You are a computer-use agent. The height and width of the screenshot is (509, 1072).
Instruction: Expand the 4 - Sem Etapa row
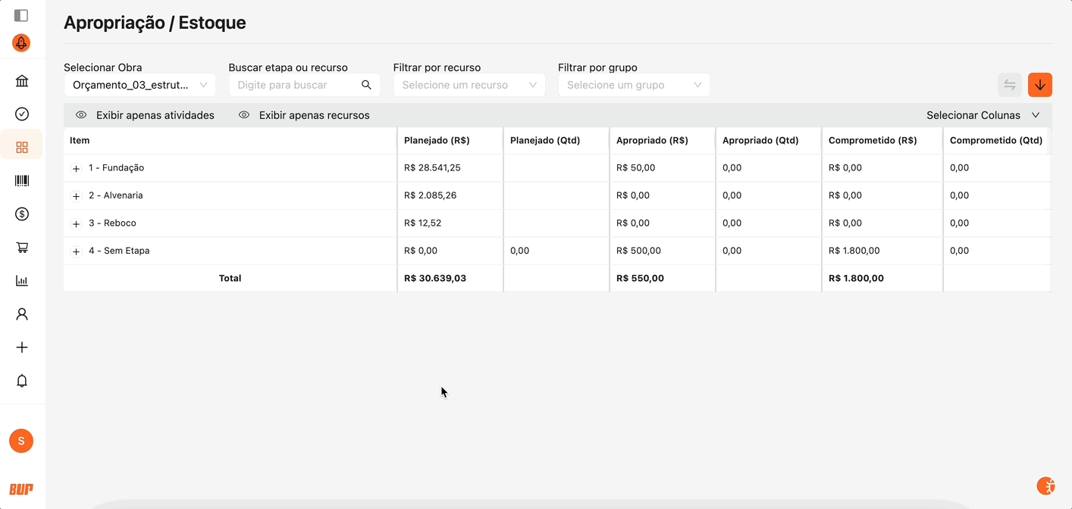coord(76,251)
